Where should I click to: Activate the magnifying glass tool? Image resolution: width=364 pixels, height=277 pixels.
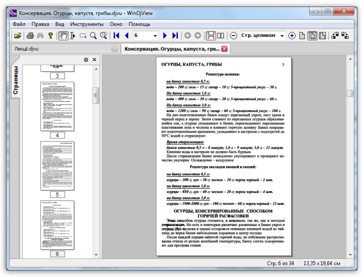tap(93, 36)
